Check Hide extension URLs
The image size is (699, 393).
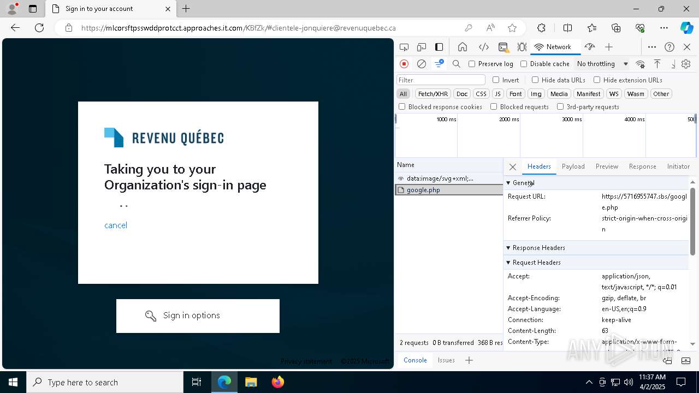597,80
